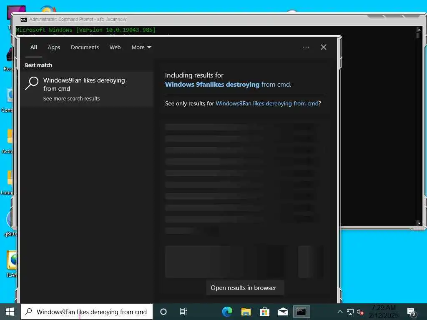Switch to the Web search tab
Image resolution: width=427 pixels, height=320 pixels.
pyautogui.click(x=115, y=47)
